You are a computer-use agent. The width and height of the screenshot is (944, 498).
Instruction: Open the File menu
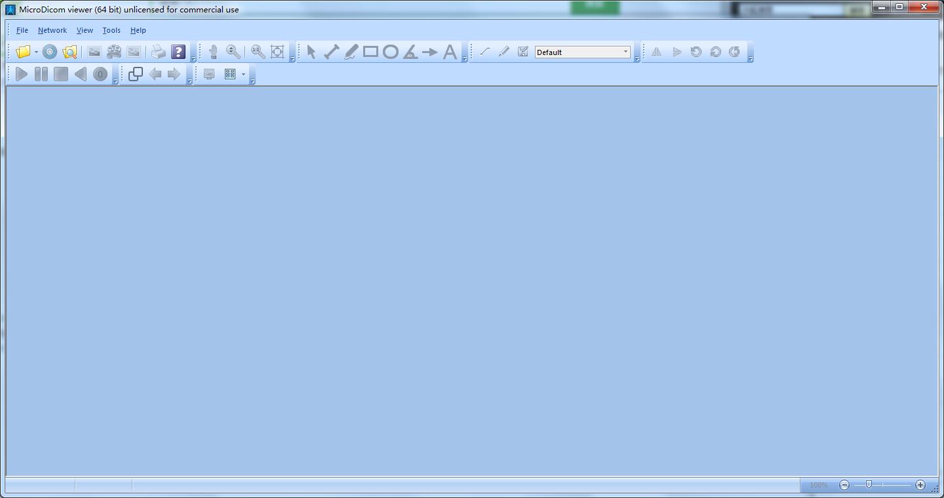pyautogui.click(x=22, y=30)
